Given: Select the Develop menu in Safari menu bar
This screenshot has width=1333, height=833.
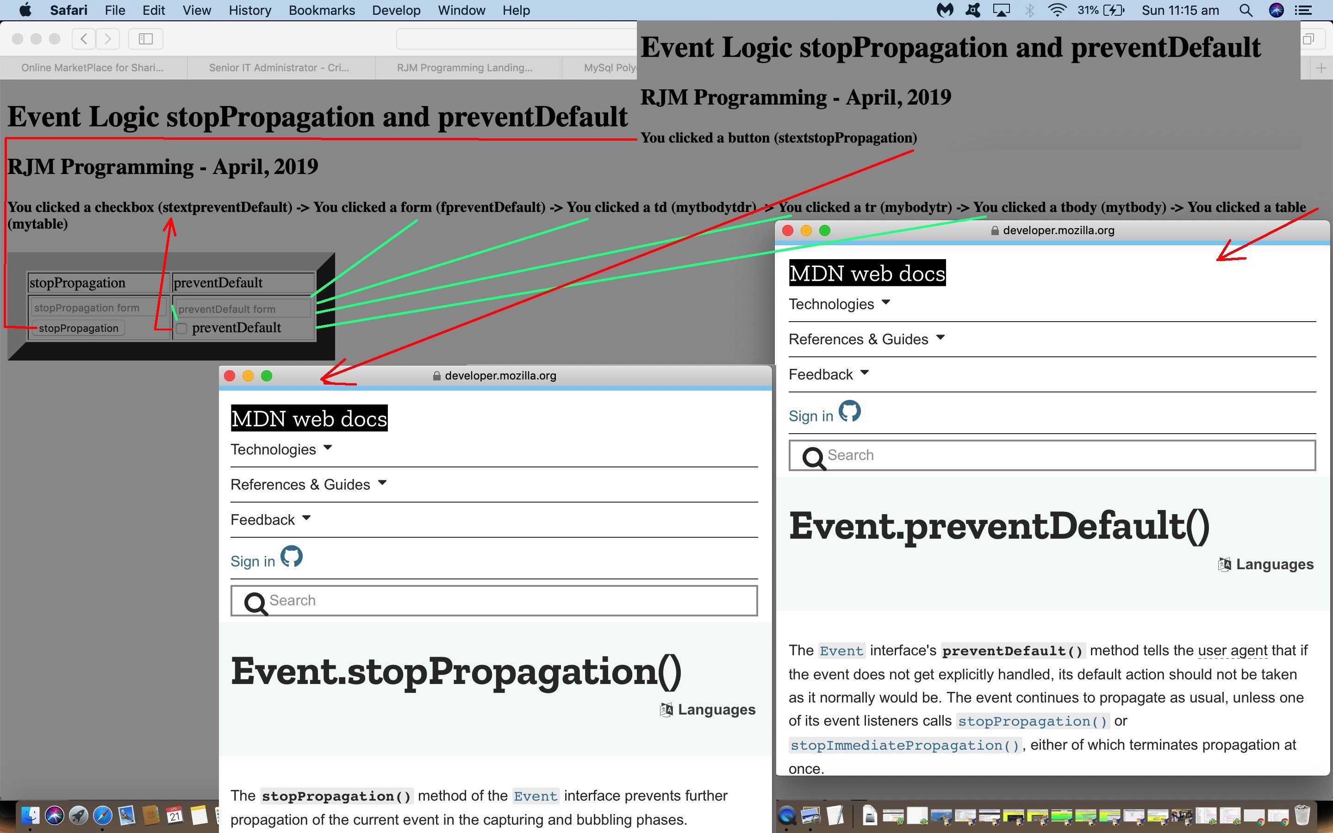Looking at the screenshot, I should [x=397, y=11].
